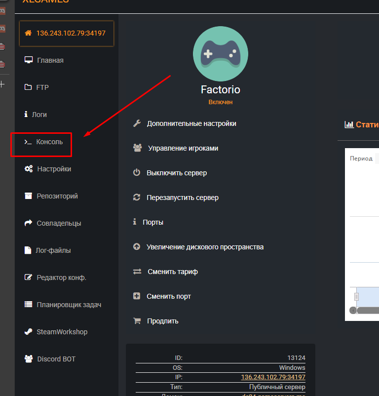This screenshot has height=396, width=379.
Task: Click the server IP address link
Action: [273, 377]
